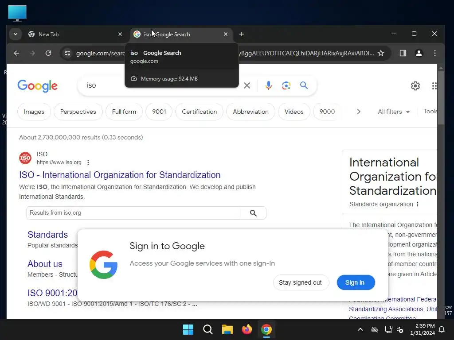
Task: Select the Abbreviation filter chip
Action: (251, 112)
